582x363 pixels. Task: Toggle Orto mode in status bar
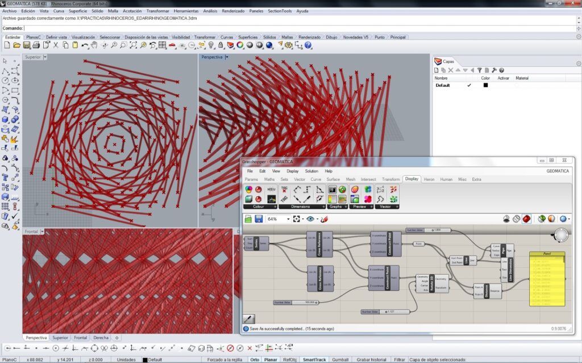255,360
